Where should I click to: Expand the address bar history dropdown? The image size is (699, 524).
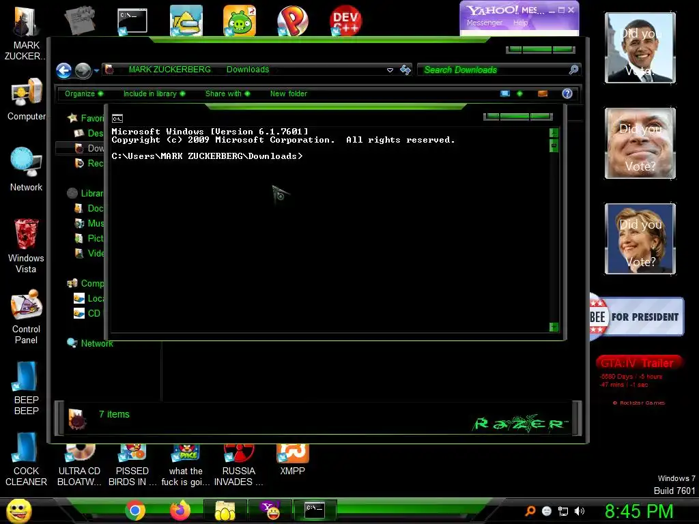click(x=390, y=70)
